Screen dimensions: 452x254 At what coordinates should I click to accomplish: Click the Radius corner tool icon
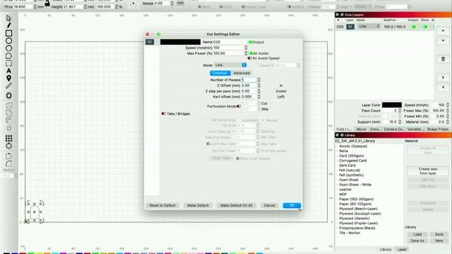(x=8, y=164)
